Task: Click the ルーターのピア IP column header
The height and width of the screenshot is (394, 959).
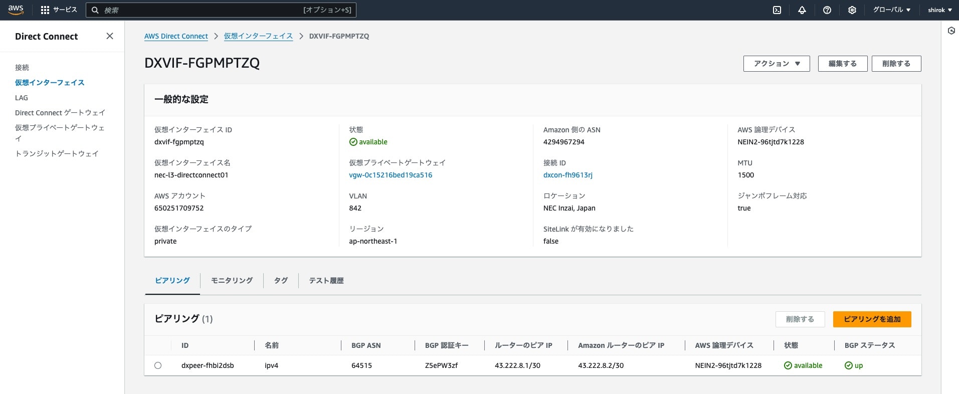Action: [x=523, y=345]
